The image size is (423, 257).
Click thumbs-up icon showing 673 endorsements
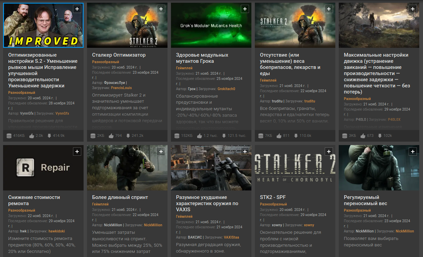[363, 135]
